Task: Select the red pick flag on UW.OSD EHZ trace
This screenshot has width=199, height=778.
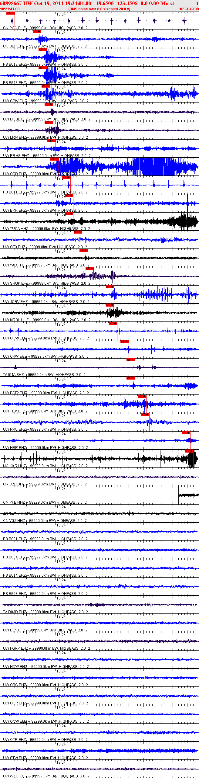Action: (x=54, y=159)
